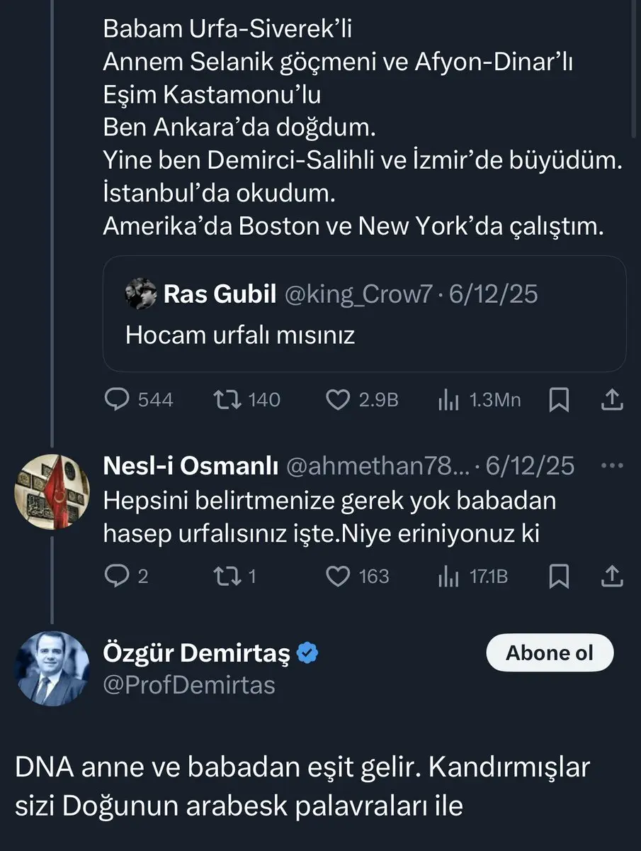This screenshot has width=641, height=851.
Task: Open Nesl-i Osmanlı's avatar
Action: (52, 490)
